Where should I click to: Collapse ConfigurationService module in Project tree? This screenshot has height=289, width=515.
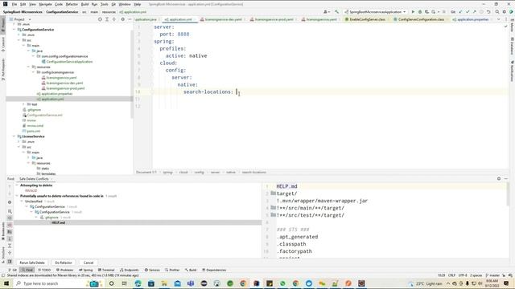tap(14, 30)
